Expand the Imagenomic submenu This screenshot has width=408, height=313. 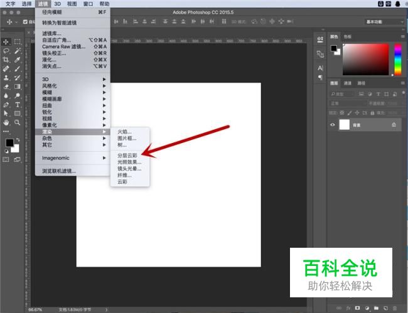coord(73,158)
